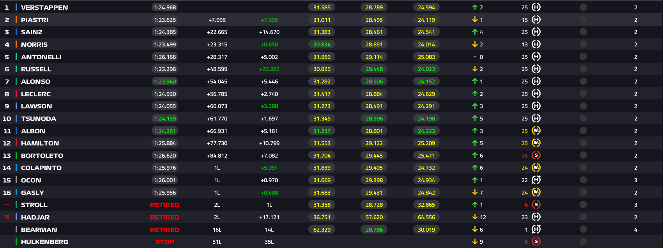
Task: Click the orange team colour bar beside Norris
Action: 16,44
